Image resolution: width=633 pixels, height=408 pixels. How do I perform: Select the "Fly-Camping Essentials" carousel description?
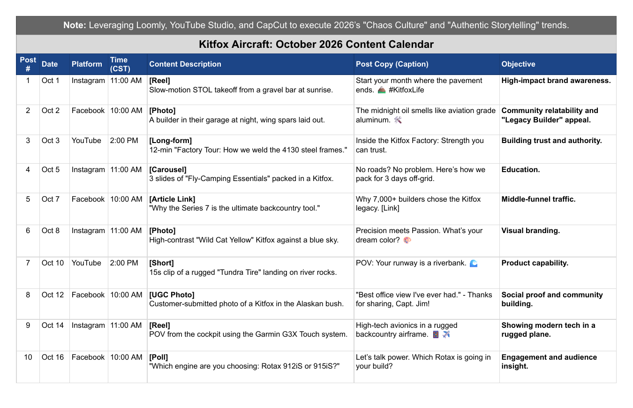[x=250, y=178]
